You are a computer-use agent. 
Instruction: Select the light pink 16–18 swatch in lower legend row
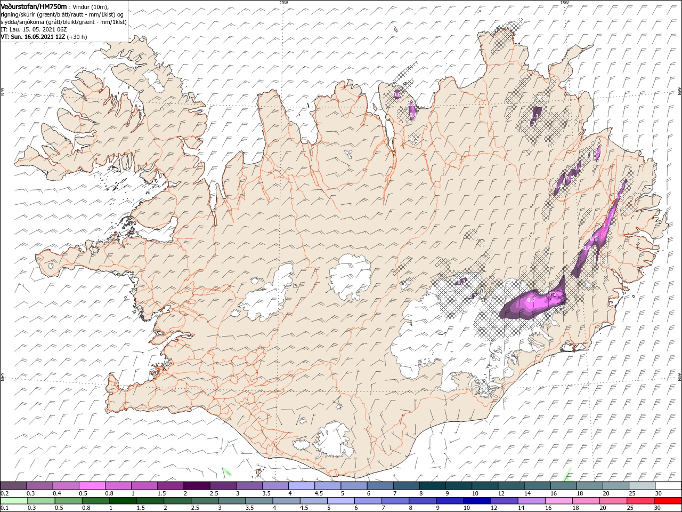558,501
